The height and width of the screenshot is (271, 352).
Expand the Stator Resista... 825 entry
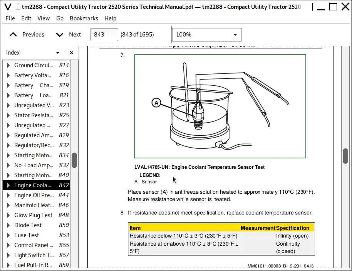pos(8,115)
